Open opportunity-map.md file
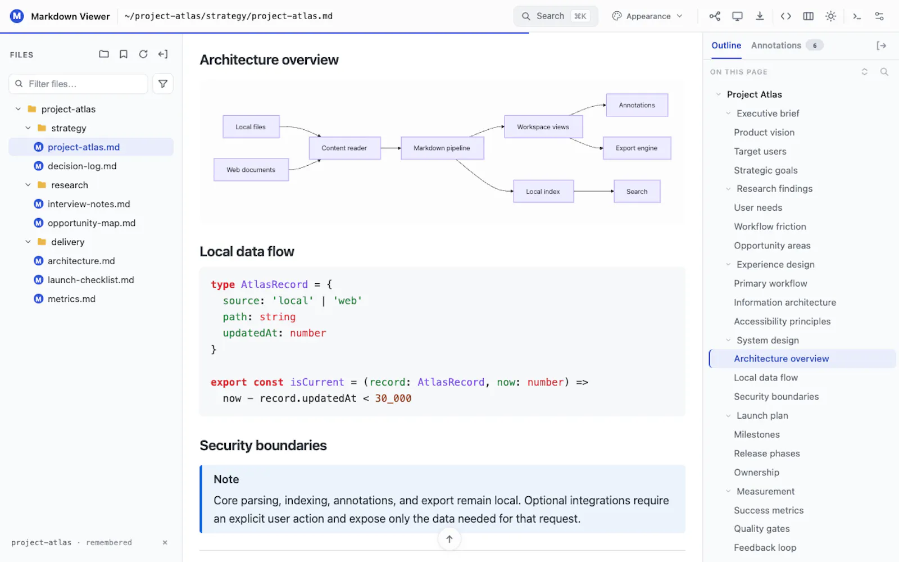899x562 pixels. (91, 223)
